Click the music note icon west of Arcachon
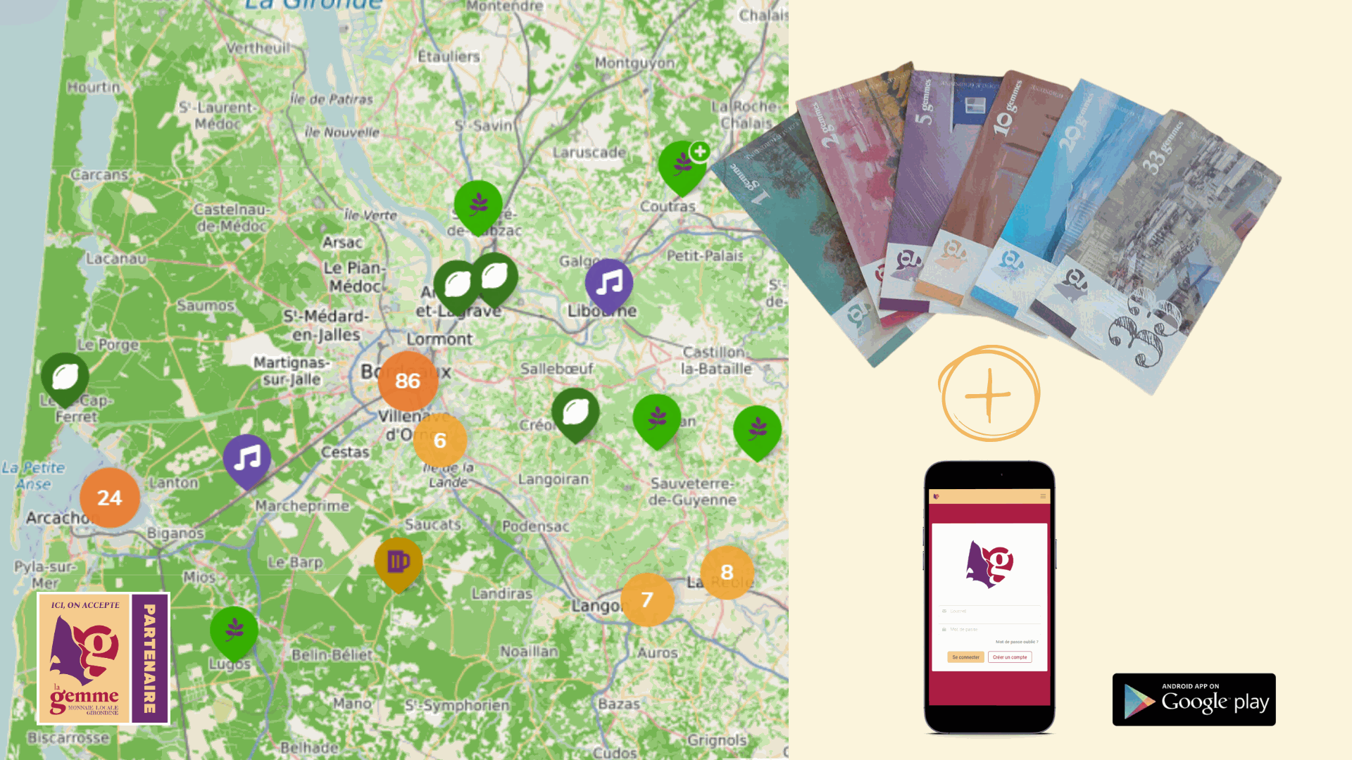 point(245,457)
